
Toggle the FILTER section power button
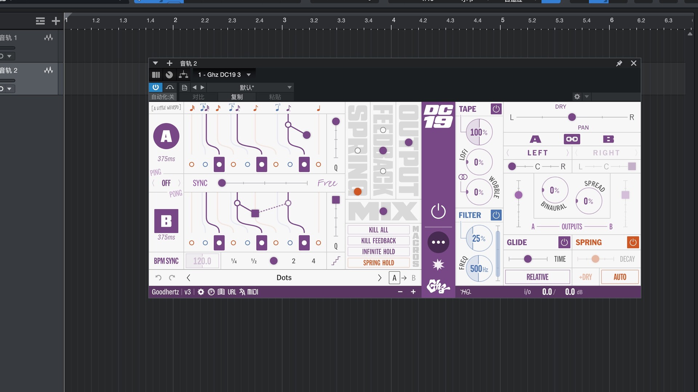[x=496, y=215]
